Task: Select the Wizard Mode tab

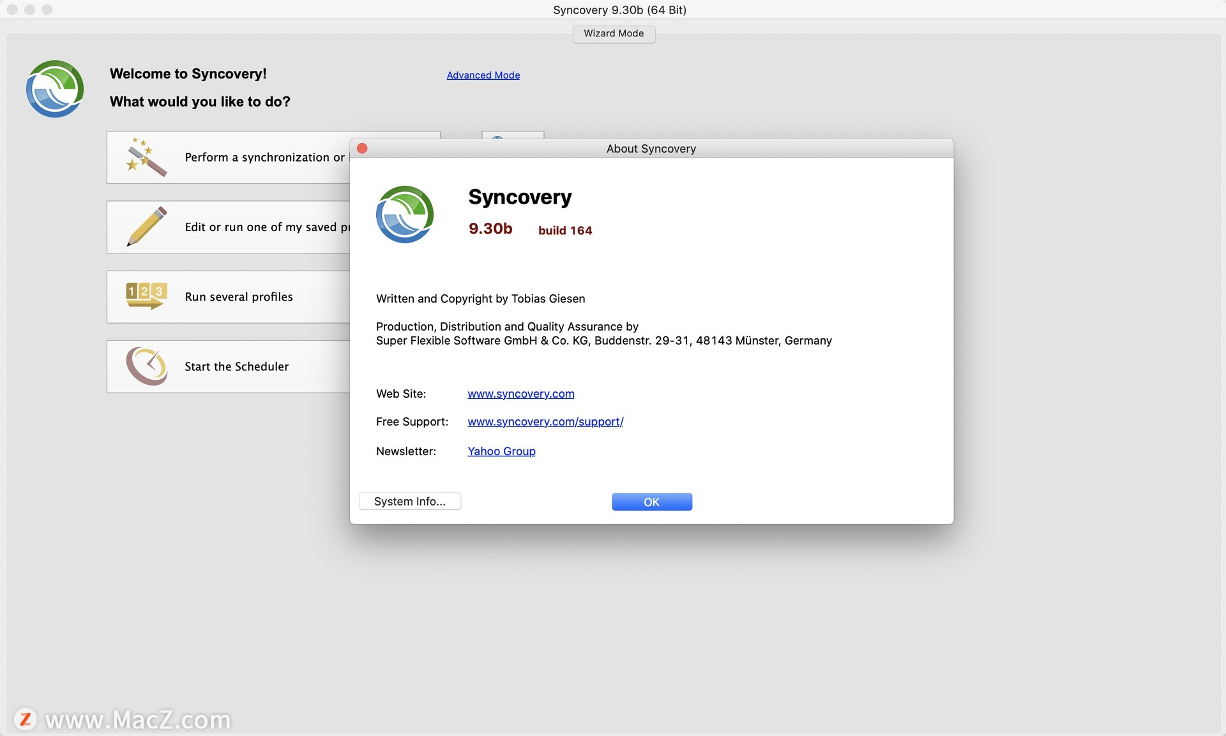Action: coord(614,33)
